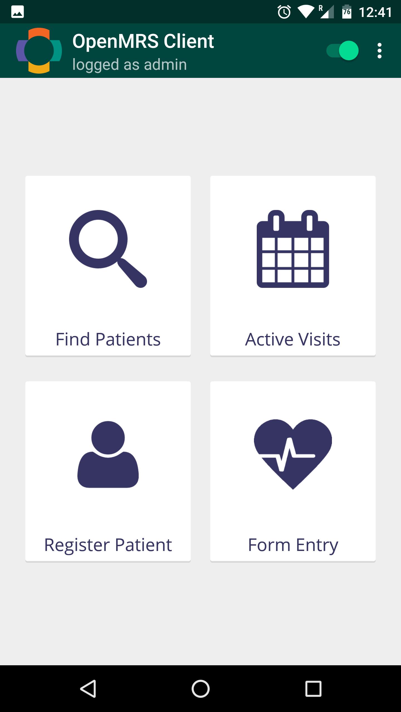Tap the "logged as admin" subtitle
Image resolution: width=401 pixels, height=712 pixels.
[x=129, y=65]
